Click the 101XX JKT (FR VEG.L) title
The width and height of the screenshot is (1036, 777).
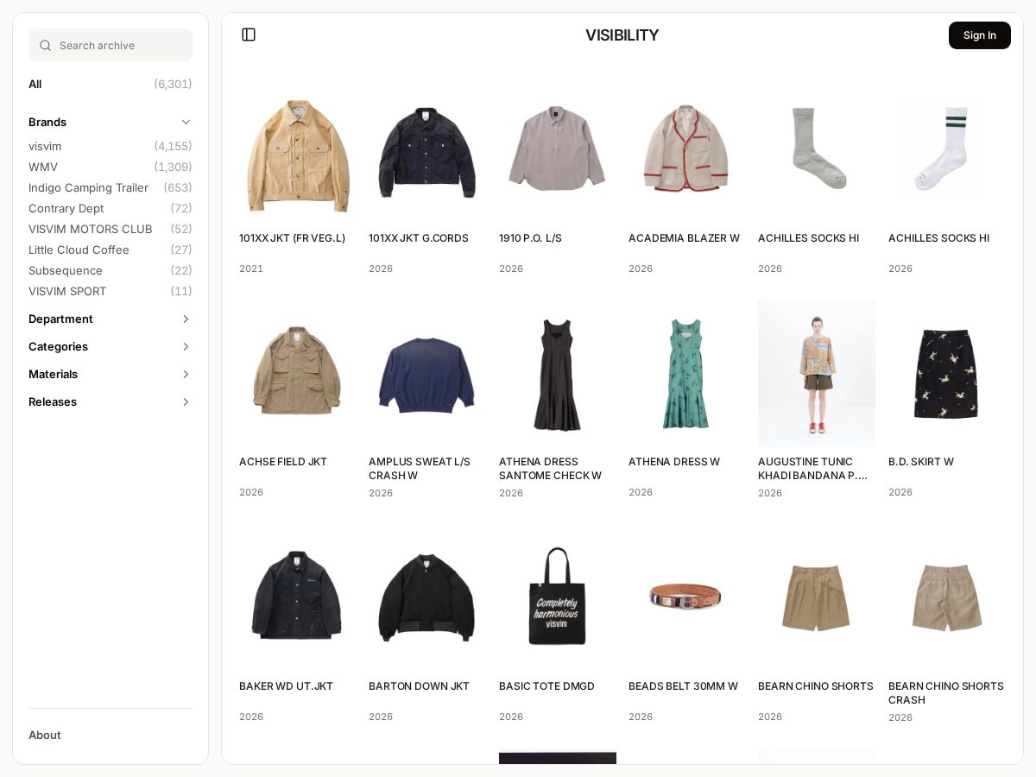coord(292,238)
